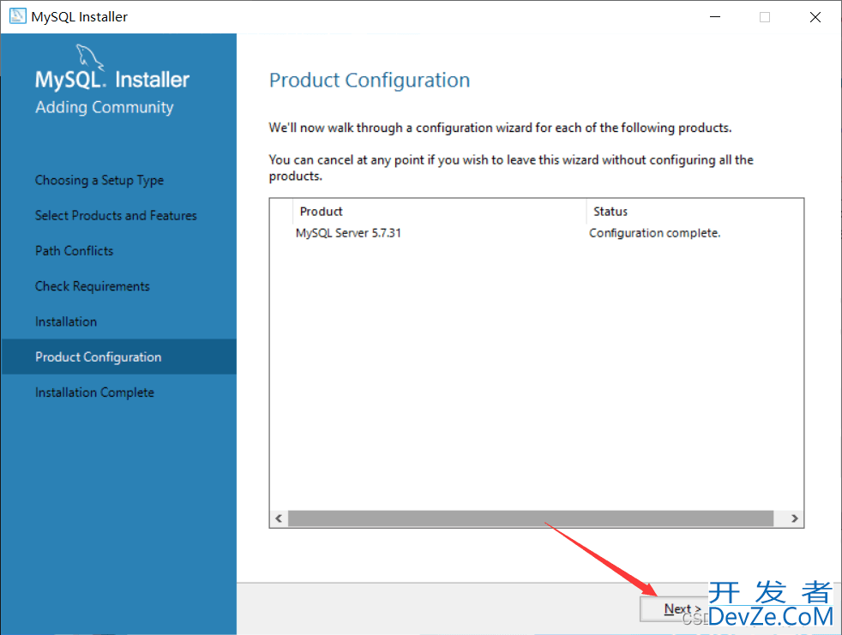Click the right scroll arrow in product list

coord(794,518)
